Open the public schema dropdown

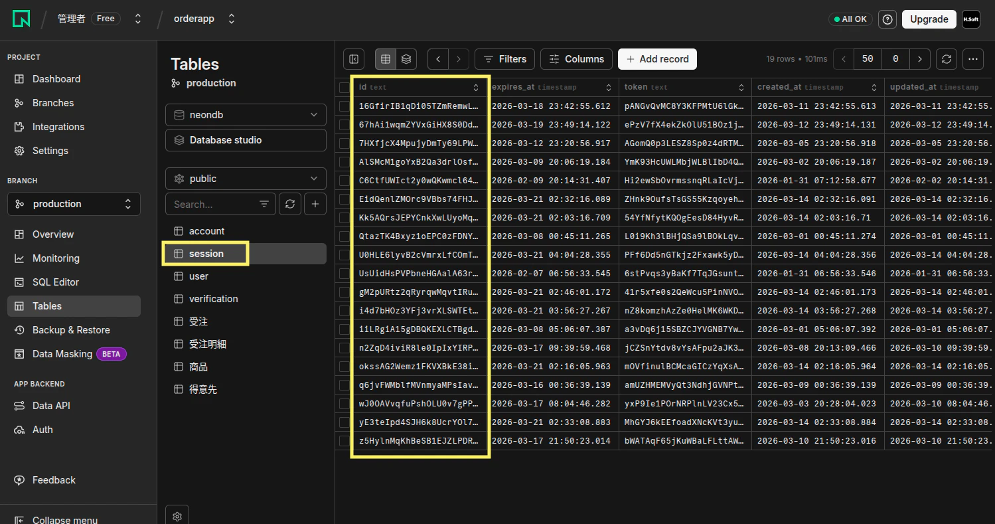[x=246, y=179]
